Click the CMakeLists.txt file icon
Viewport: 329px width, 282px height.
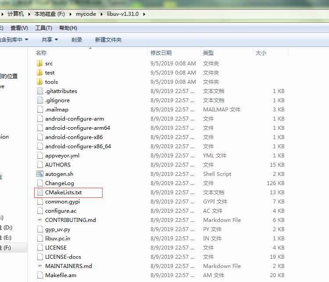coord(39,193)
